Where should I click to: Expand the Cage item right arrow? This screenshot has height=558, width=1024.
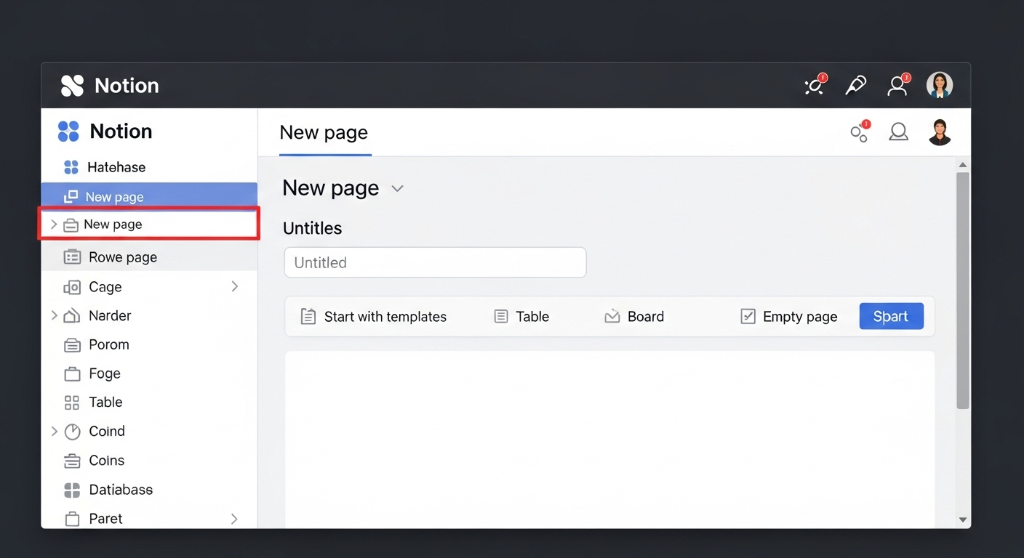tap(234, 287)
